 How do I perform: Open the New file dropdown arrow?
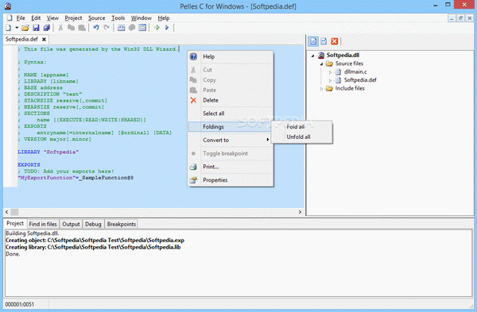pos(17,28)
